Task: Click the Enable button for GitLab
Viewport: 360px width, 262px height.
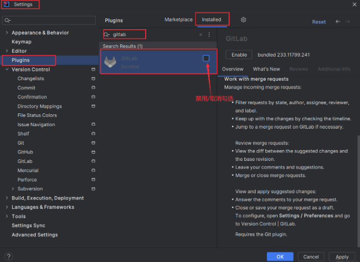Action: point(239,55)
